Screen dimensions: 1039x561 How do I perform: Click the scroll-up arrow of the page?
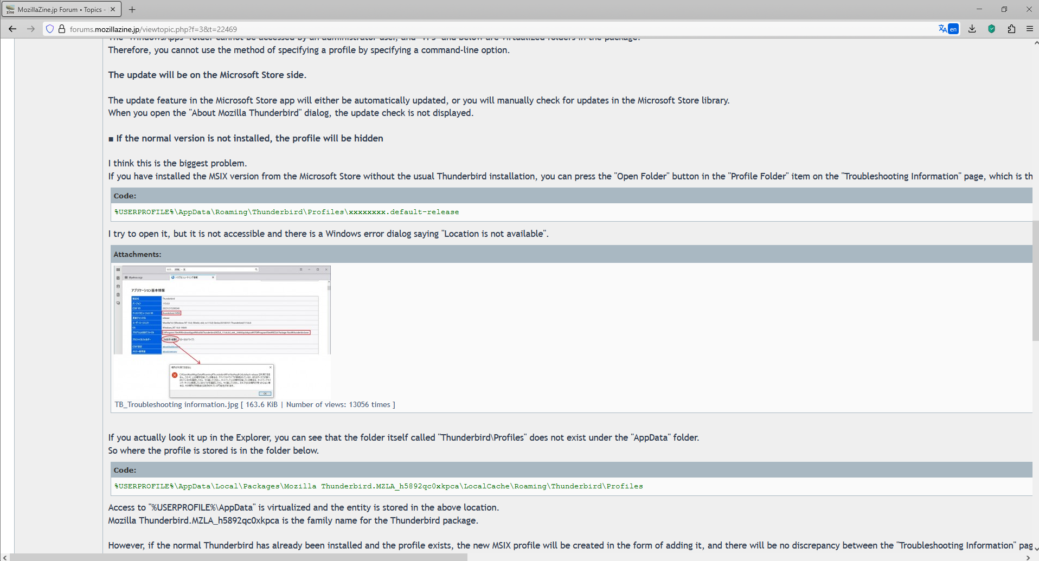point(1036,43)
